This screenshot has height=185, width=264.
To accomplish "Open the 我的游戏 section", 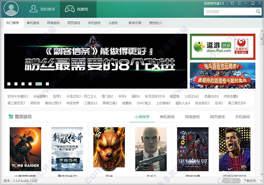I will click(x=42, y=9).
